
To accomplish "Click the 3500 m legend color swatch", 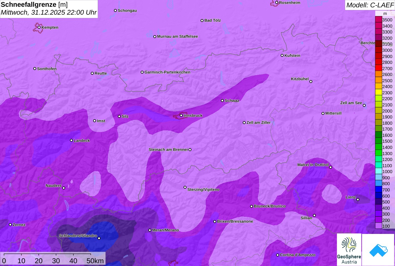I will tap(378, 20).
